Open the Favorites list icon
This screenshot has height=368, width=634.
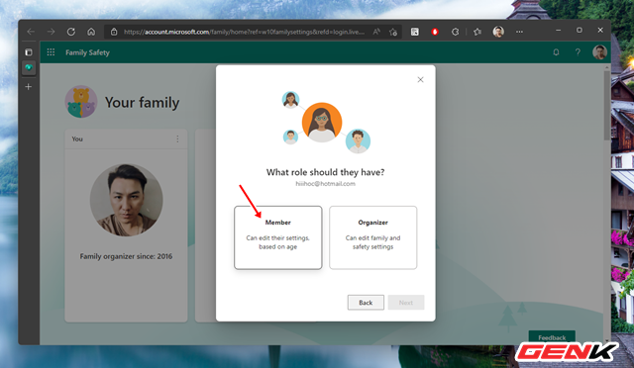[x=477, y=32]
